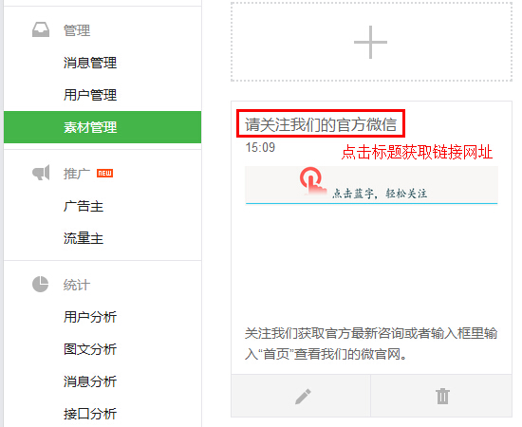Click the orange NEW badge beside 推广
Viewport: 522px width, 427px height.
pos(104,173)
